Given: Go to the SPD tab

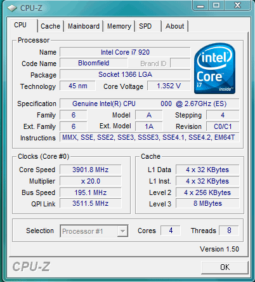Looking at the screenshot, I should pyautogui.click(x=148, y=26).
